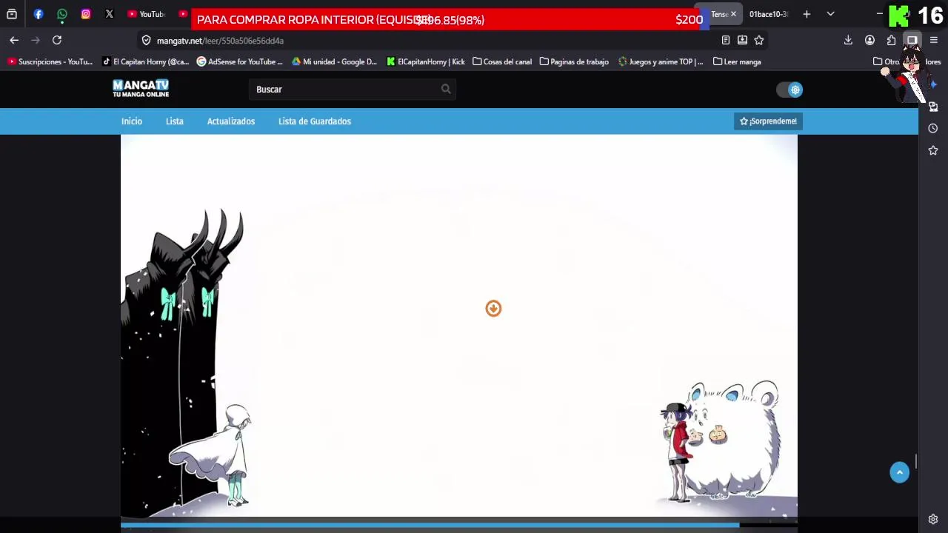The height and width of the screenshot is (533, 948).
Task: Click the ¡Sorprendeme! button
Action: click(768, 121)
